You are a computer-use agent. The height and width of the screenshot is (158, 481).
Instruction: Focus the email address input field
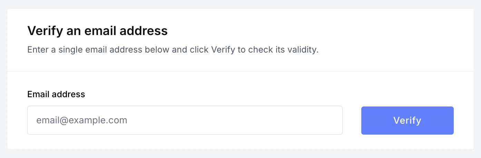(x=185, y=120)
